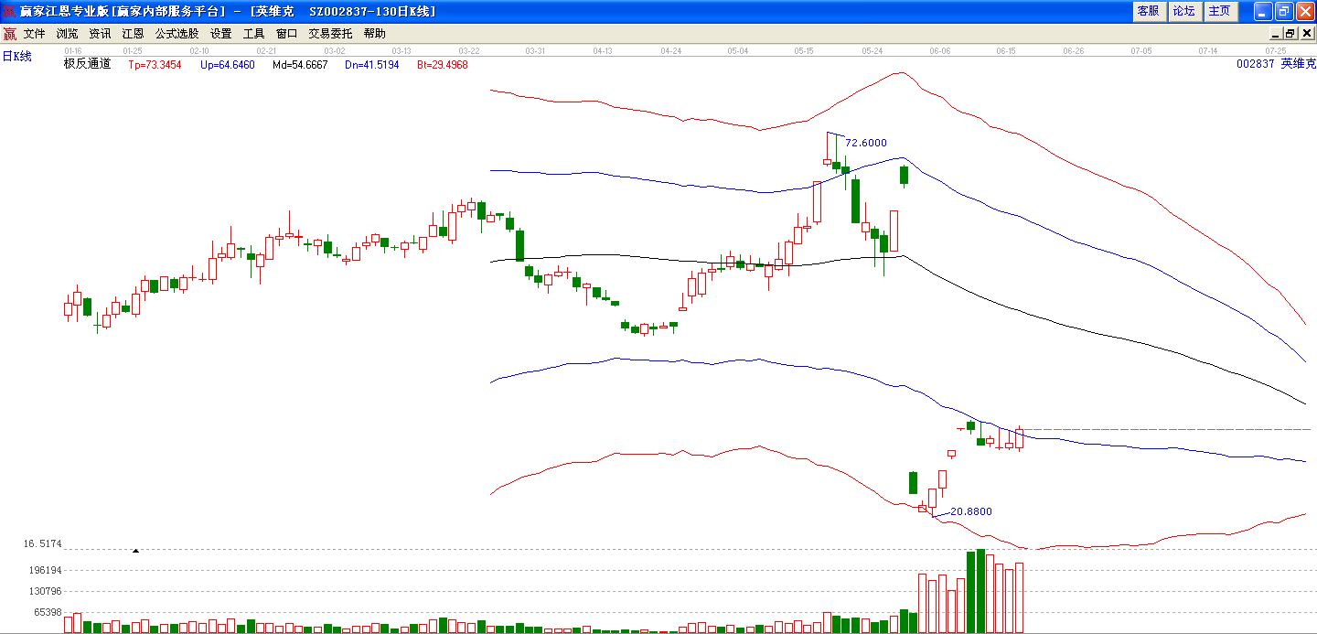1317x634 pixels.
Task: Click the 002837 英维克 stock label
Action: point(1276,64)
